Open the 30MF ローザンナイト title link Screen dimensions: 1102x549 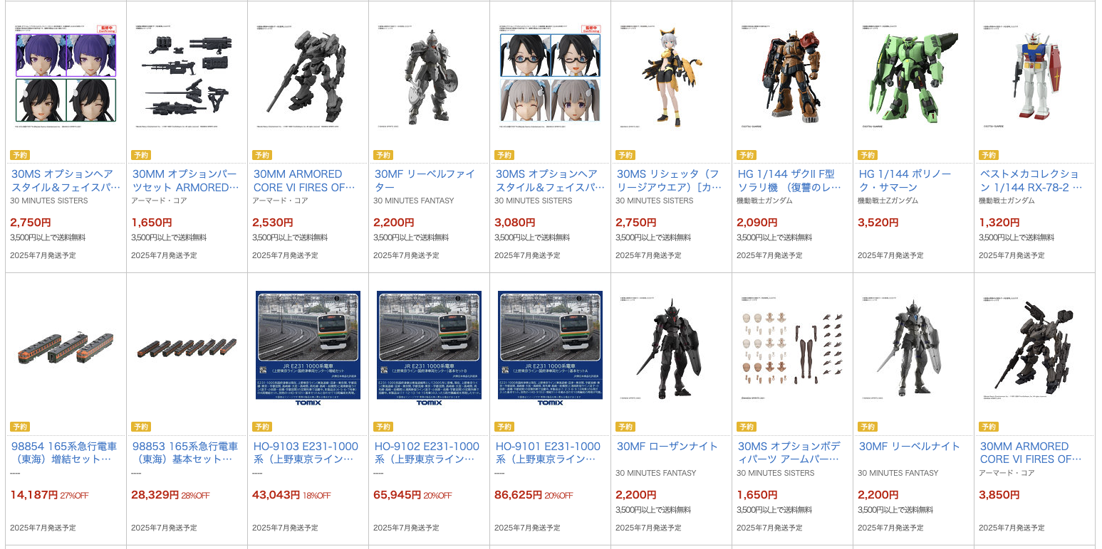[667, 447]
